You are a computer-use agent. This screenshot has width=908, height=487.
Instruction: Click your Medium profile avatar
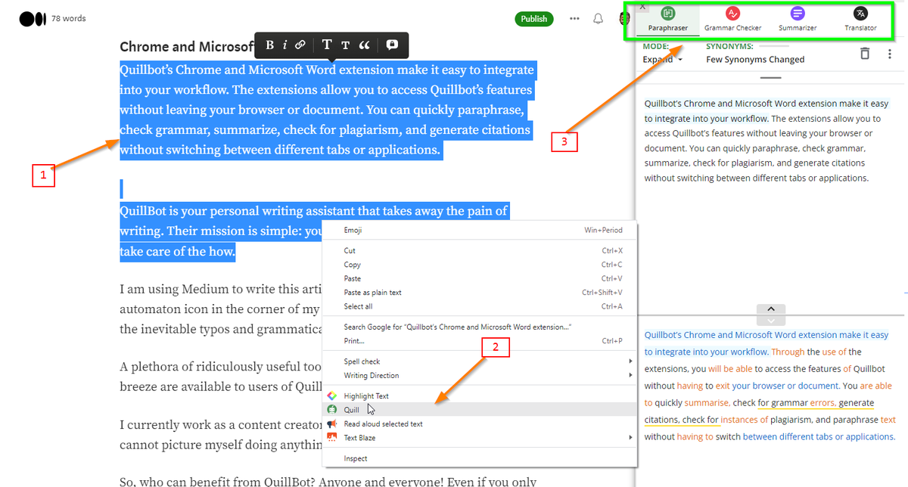[623, 18]
